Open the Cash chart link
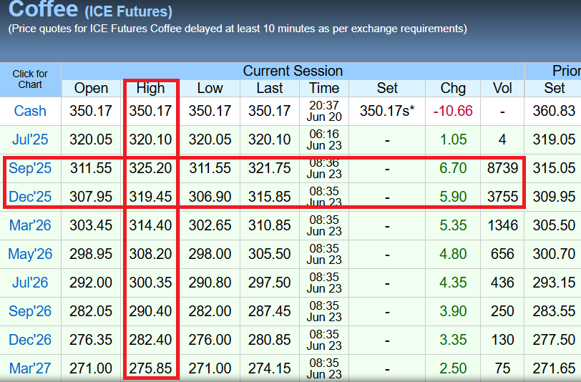The image size is (581, 382). click(30, 111)
